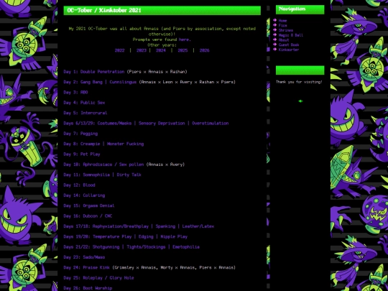Image resolution: width=388 pixels, height=291 pixels.
Task: Open the Day 15 story link
Action: [89, 205]
